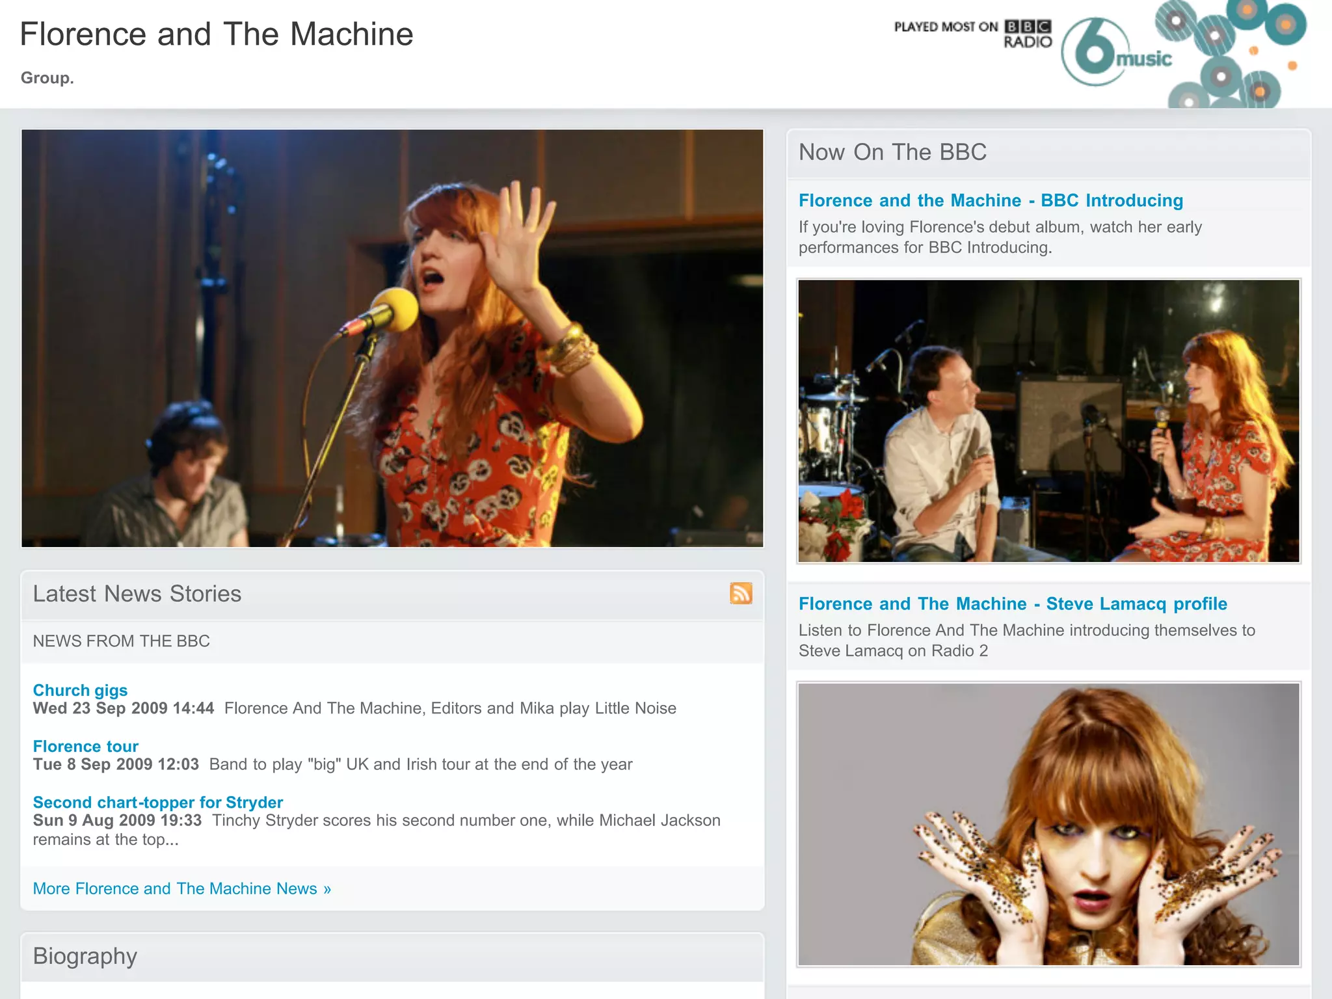
Task: Open the Steve Lamacq profile link
Action: (x=1013, y=604)
